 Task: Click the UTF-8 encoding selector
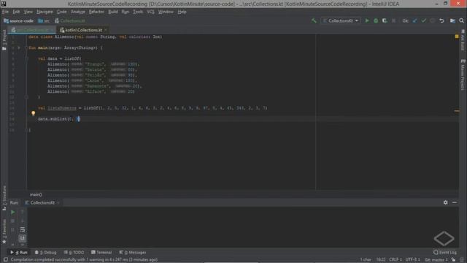point(413,260)
